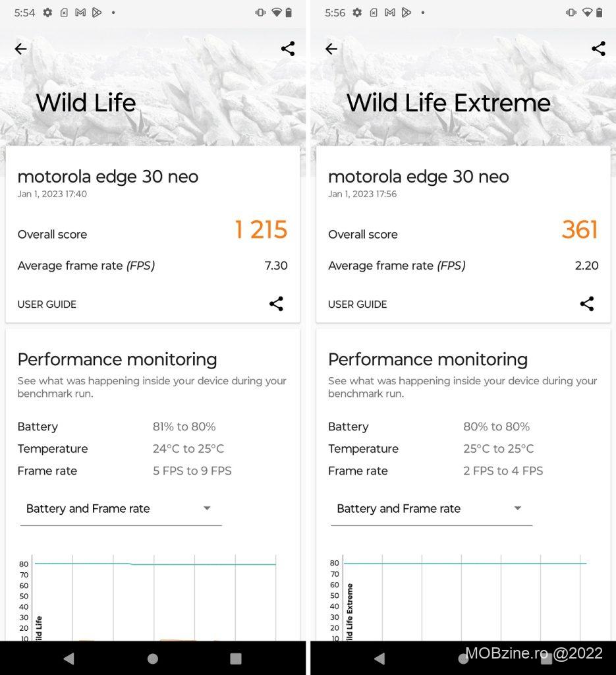Open USER GUIDE in Wild Life card
This screenshot has height=675, width=616.
47,305
